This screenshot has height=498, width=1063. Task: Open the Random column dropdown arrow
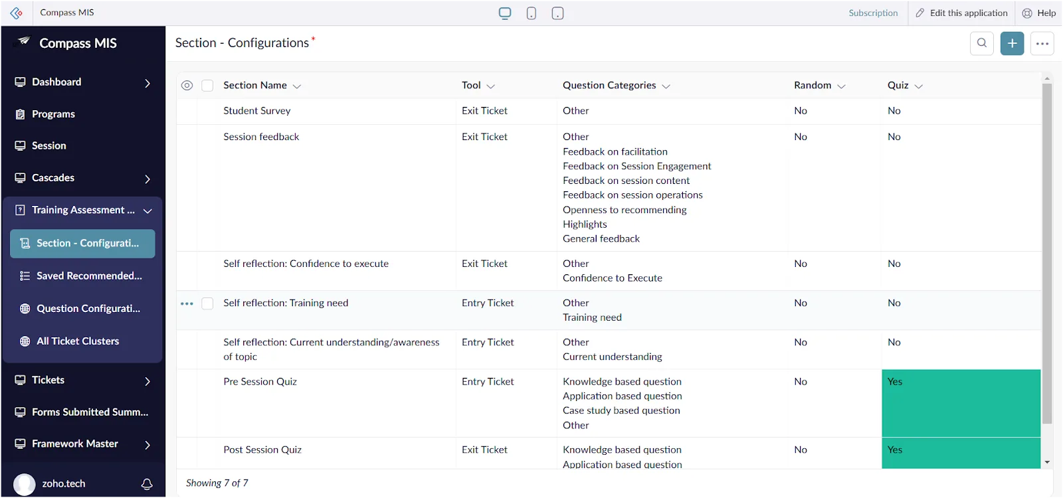coord(842,86)
